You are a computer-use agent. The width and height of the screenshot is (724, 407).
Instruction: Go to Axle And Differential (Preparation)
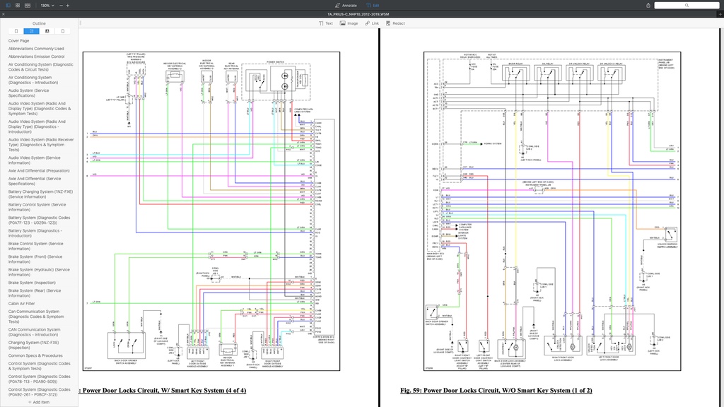pos(39,171)
